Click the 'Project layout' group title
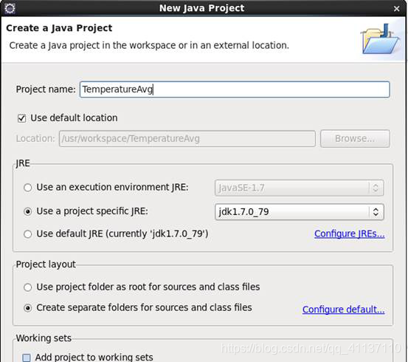Screen dimensions: 408x362 [x=46, y=264]
